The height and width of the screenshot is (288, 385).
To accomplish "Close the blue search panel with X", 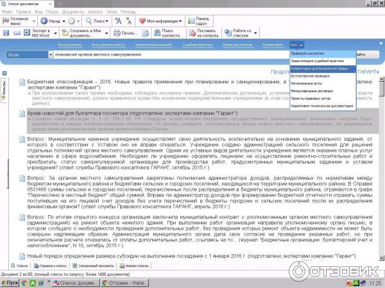I will 381,43.
